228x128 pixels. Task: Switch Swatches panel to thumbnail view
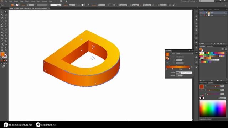[x=226, y=49]
